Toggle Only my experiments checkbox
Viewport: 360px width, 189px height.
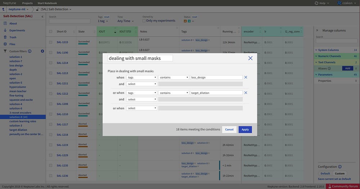point(144,20)
